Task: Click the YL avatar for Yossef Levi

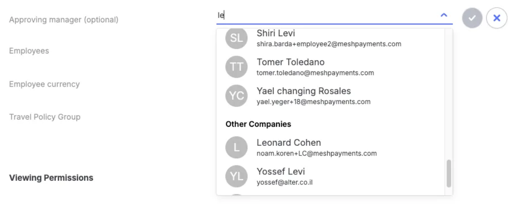Action: click(236, 176)
